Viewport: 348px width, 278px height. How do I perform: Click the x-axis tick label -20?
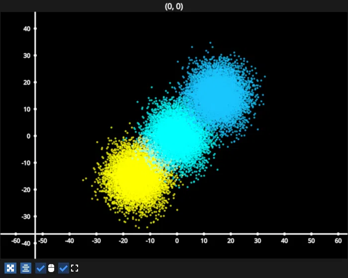[123, 241]
